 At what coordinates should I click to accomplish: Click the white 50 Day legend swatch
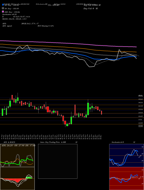(x=3, y=8)
